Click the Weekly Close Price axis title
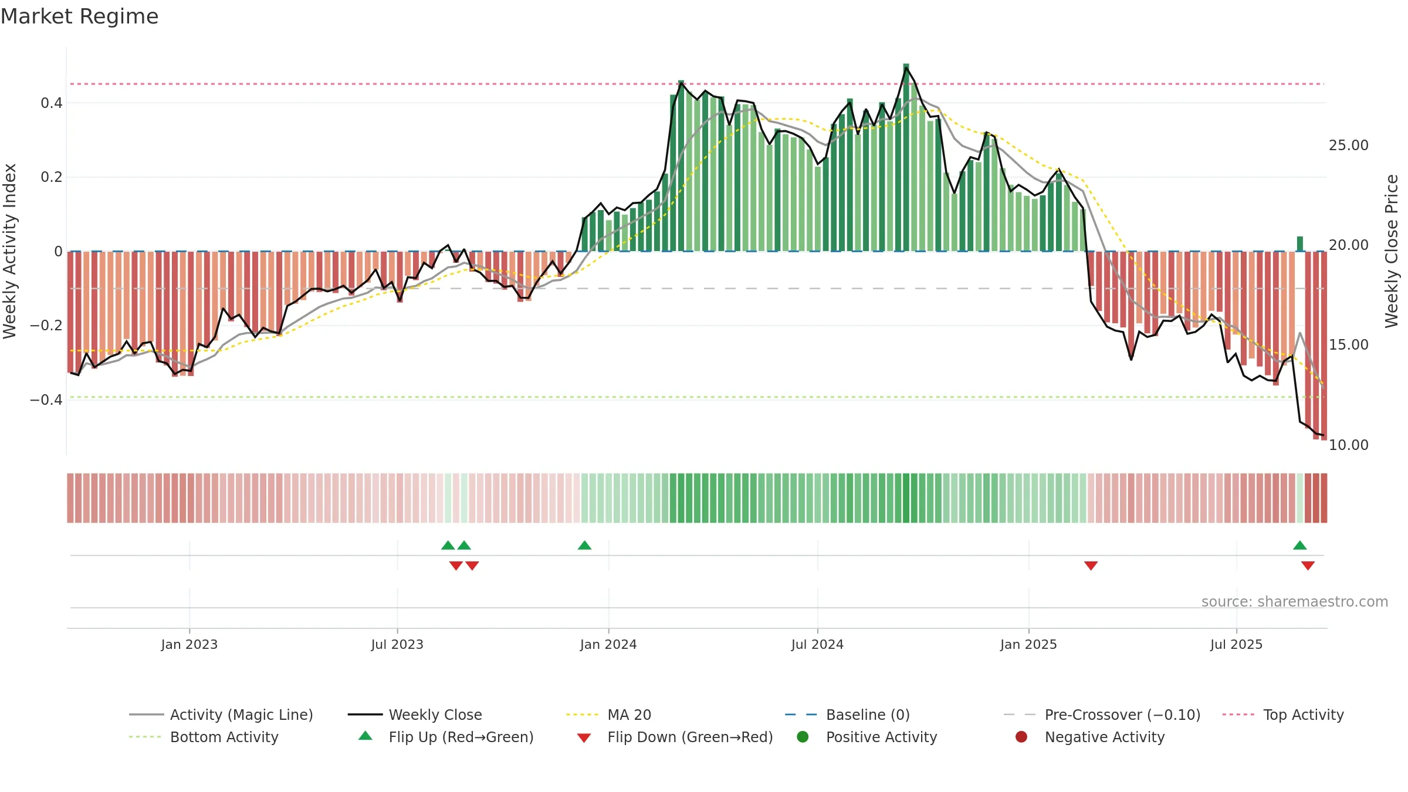Image resolution: width=1408 pixels, height=792 pixels. [1392, 251]
